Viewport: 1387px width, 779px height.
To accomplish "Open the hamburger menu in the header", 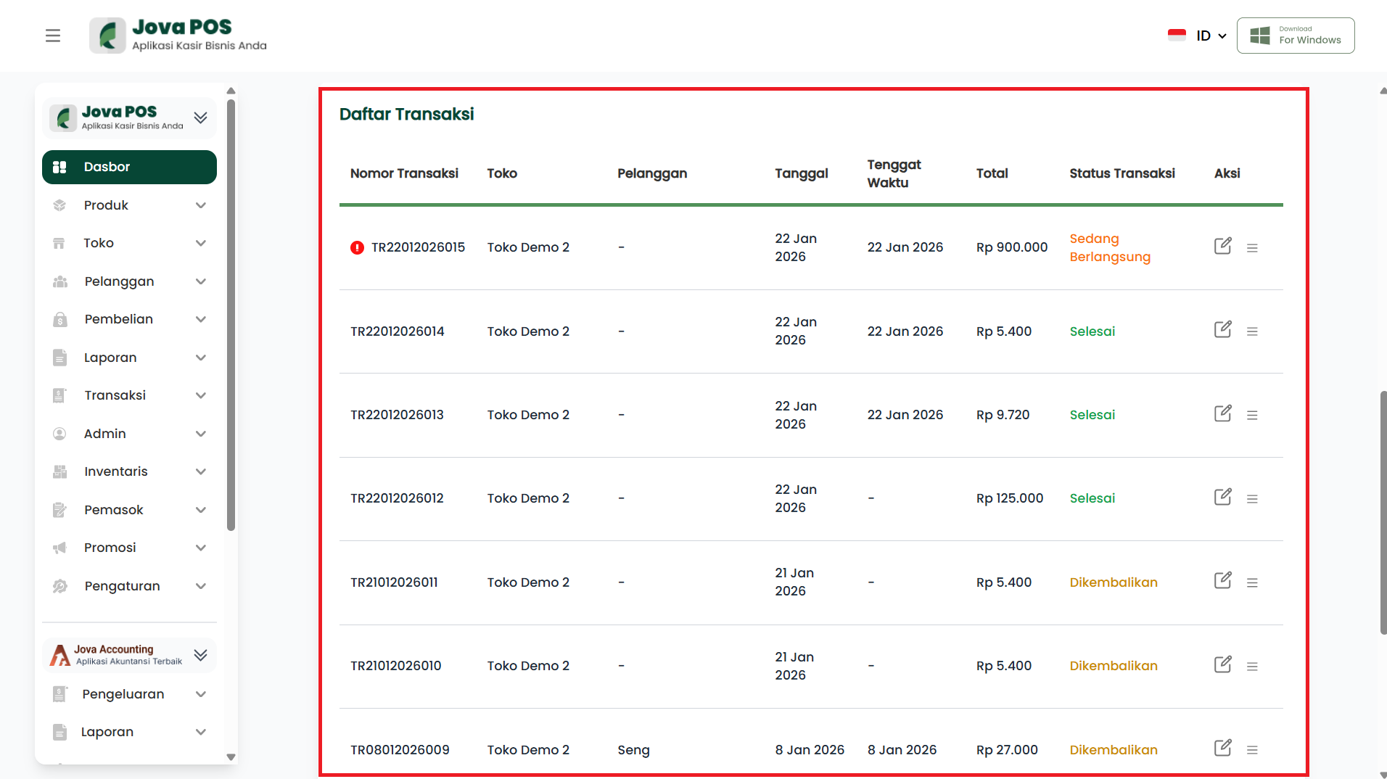I will click(53, 36).
